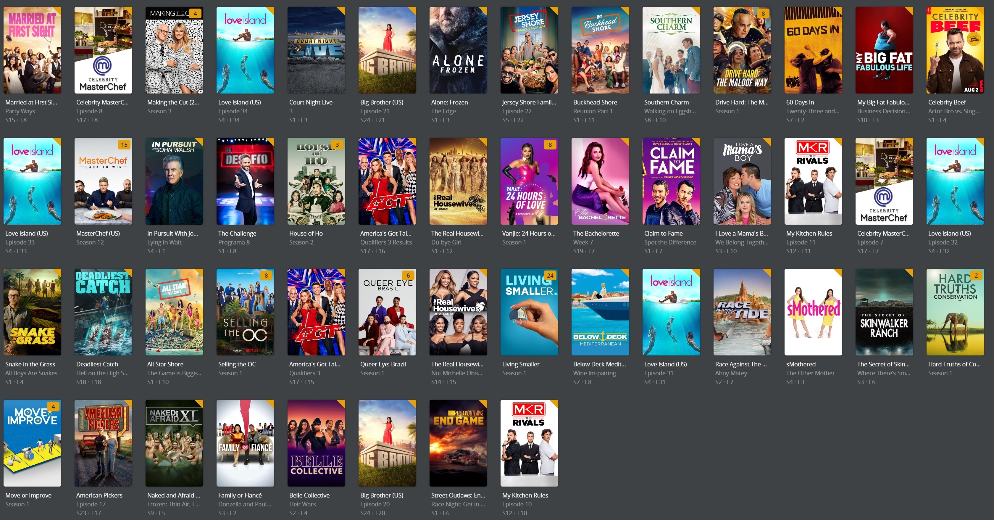The image size is (994, 520).
Task: Click the Snake in the Grass title
Action: coord(30,364)
